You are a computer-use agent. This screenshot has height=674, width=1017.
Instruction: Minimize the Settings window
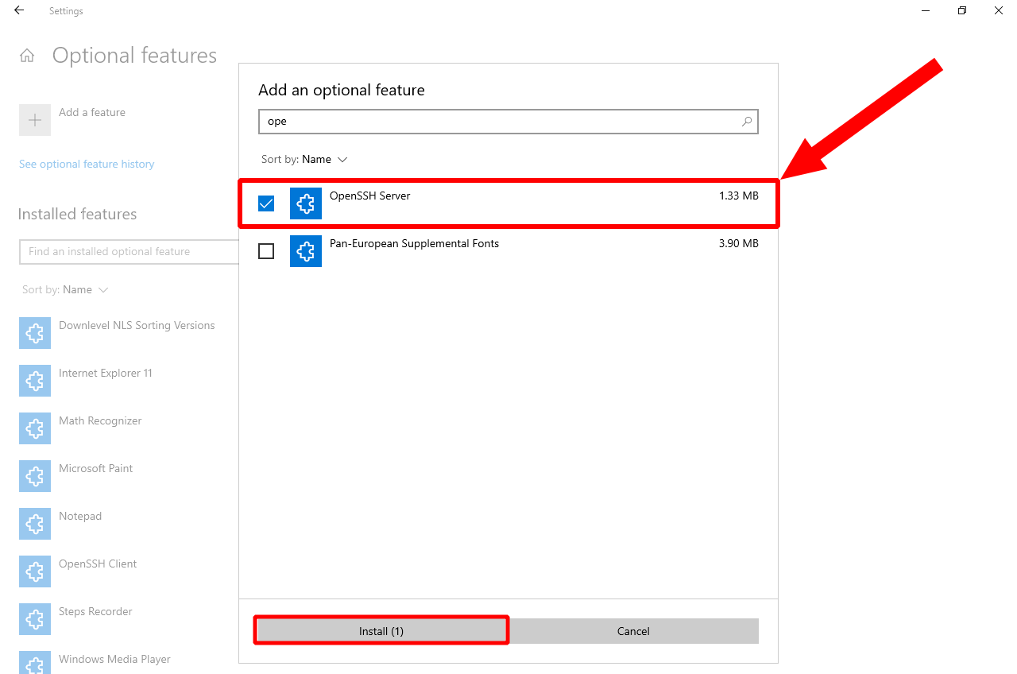pyautogui.click(x=926, y=10)
